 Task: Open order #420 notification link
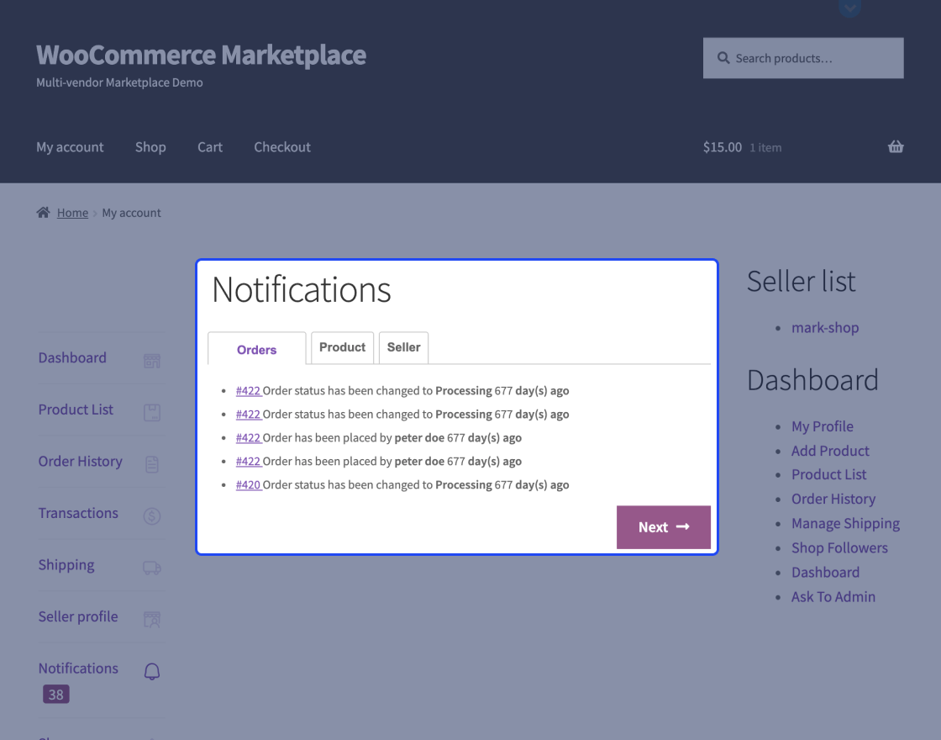[248, 485]
